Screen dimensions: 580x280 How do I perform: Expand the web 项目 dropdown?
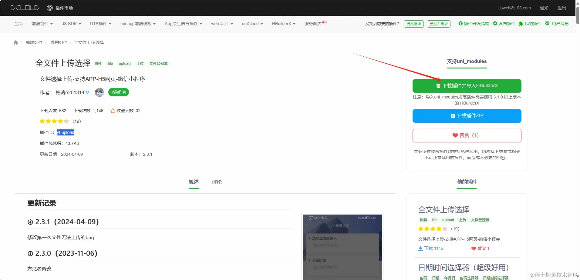(x=222, y=24)
